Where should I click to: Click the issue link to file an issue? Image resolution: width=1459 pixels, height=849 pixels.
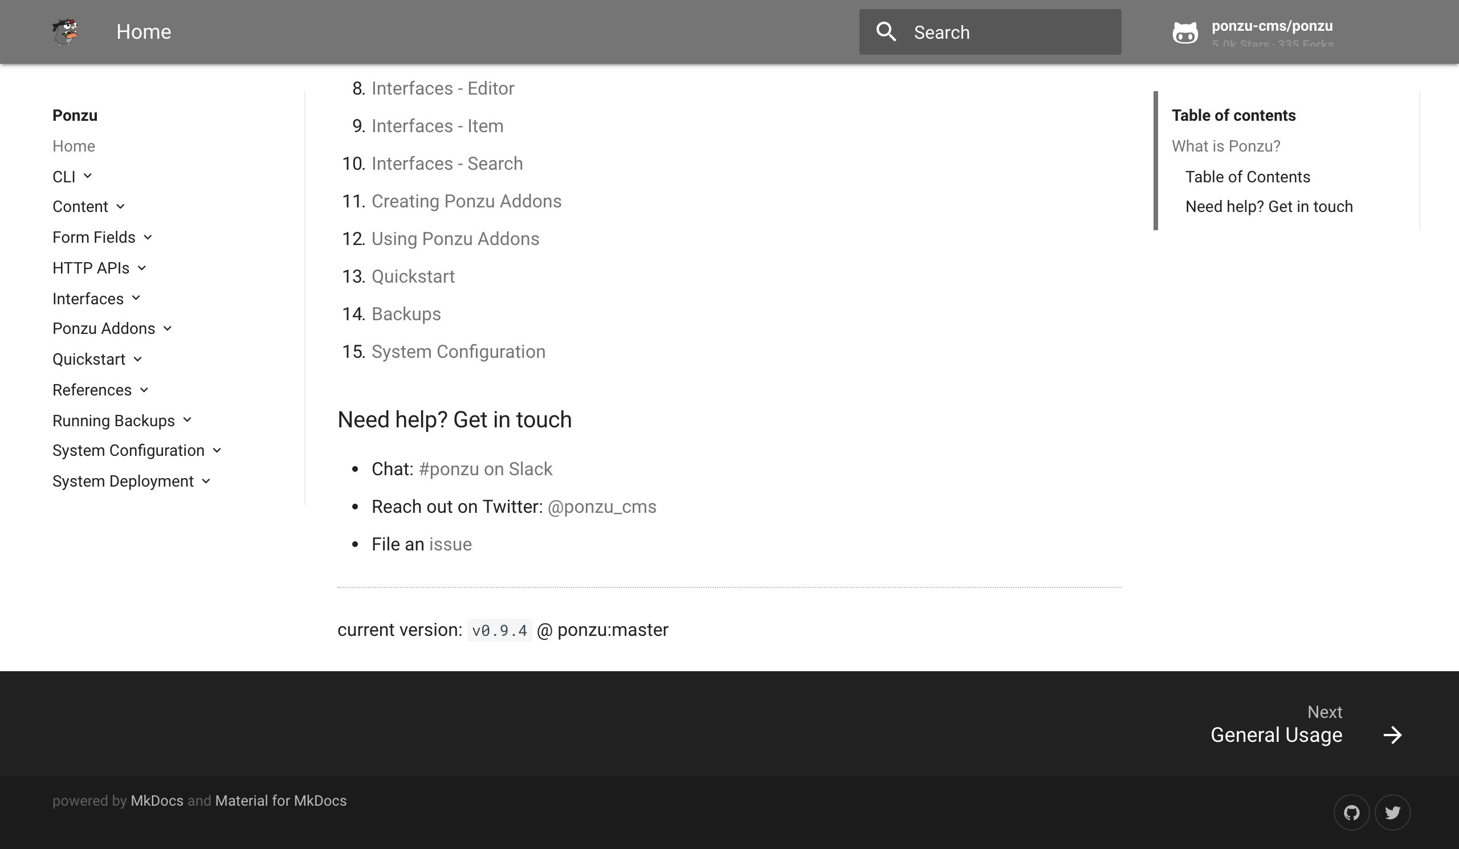[450, 544]
